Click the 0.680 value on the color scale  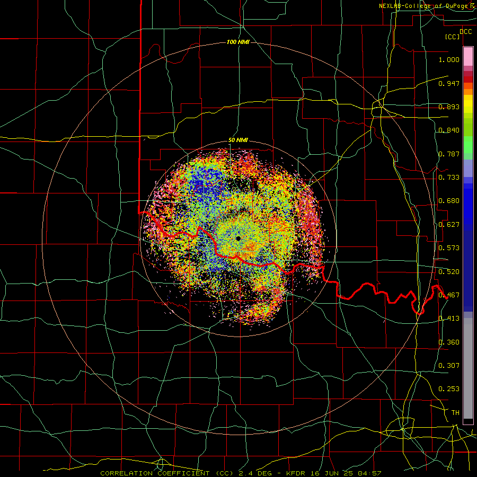tap(449, 201)
